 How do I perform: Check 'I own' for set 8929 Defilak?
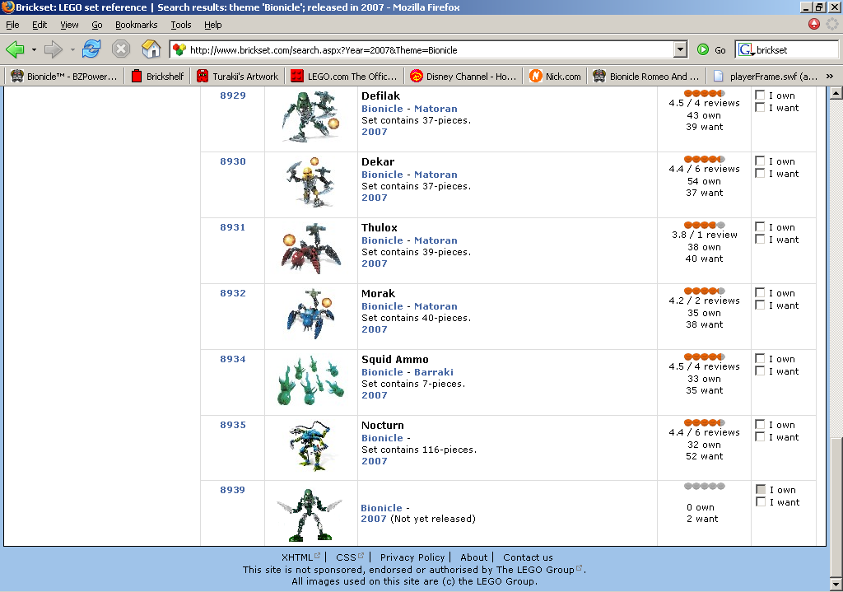[x=759, y=94]
